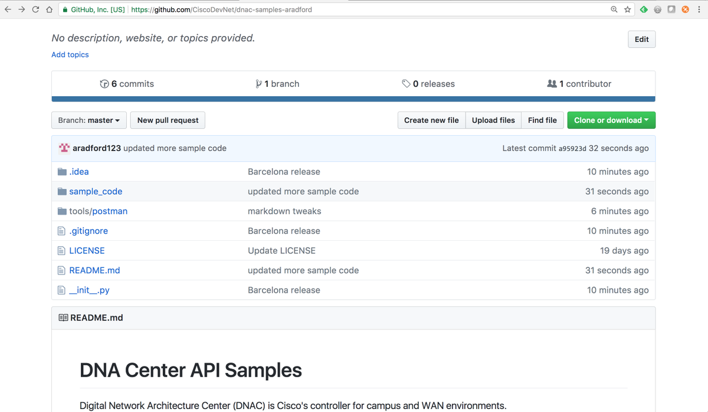Click the Find file button
The width and height of the screenshot is (708, 412).
point(542,120)
